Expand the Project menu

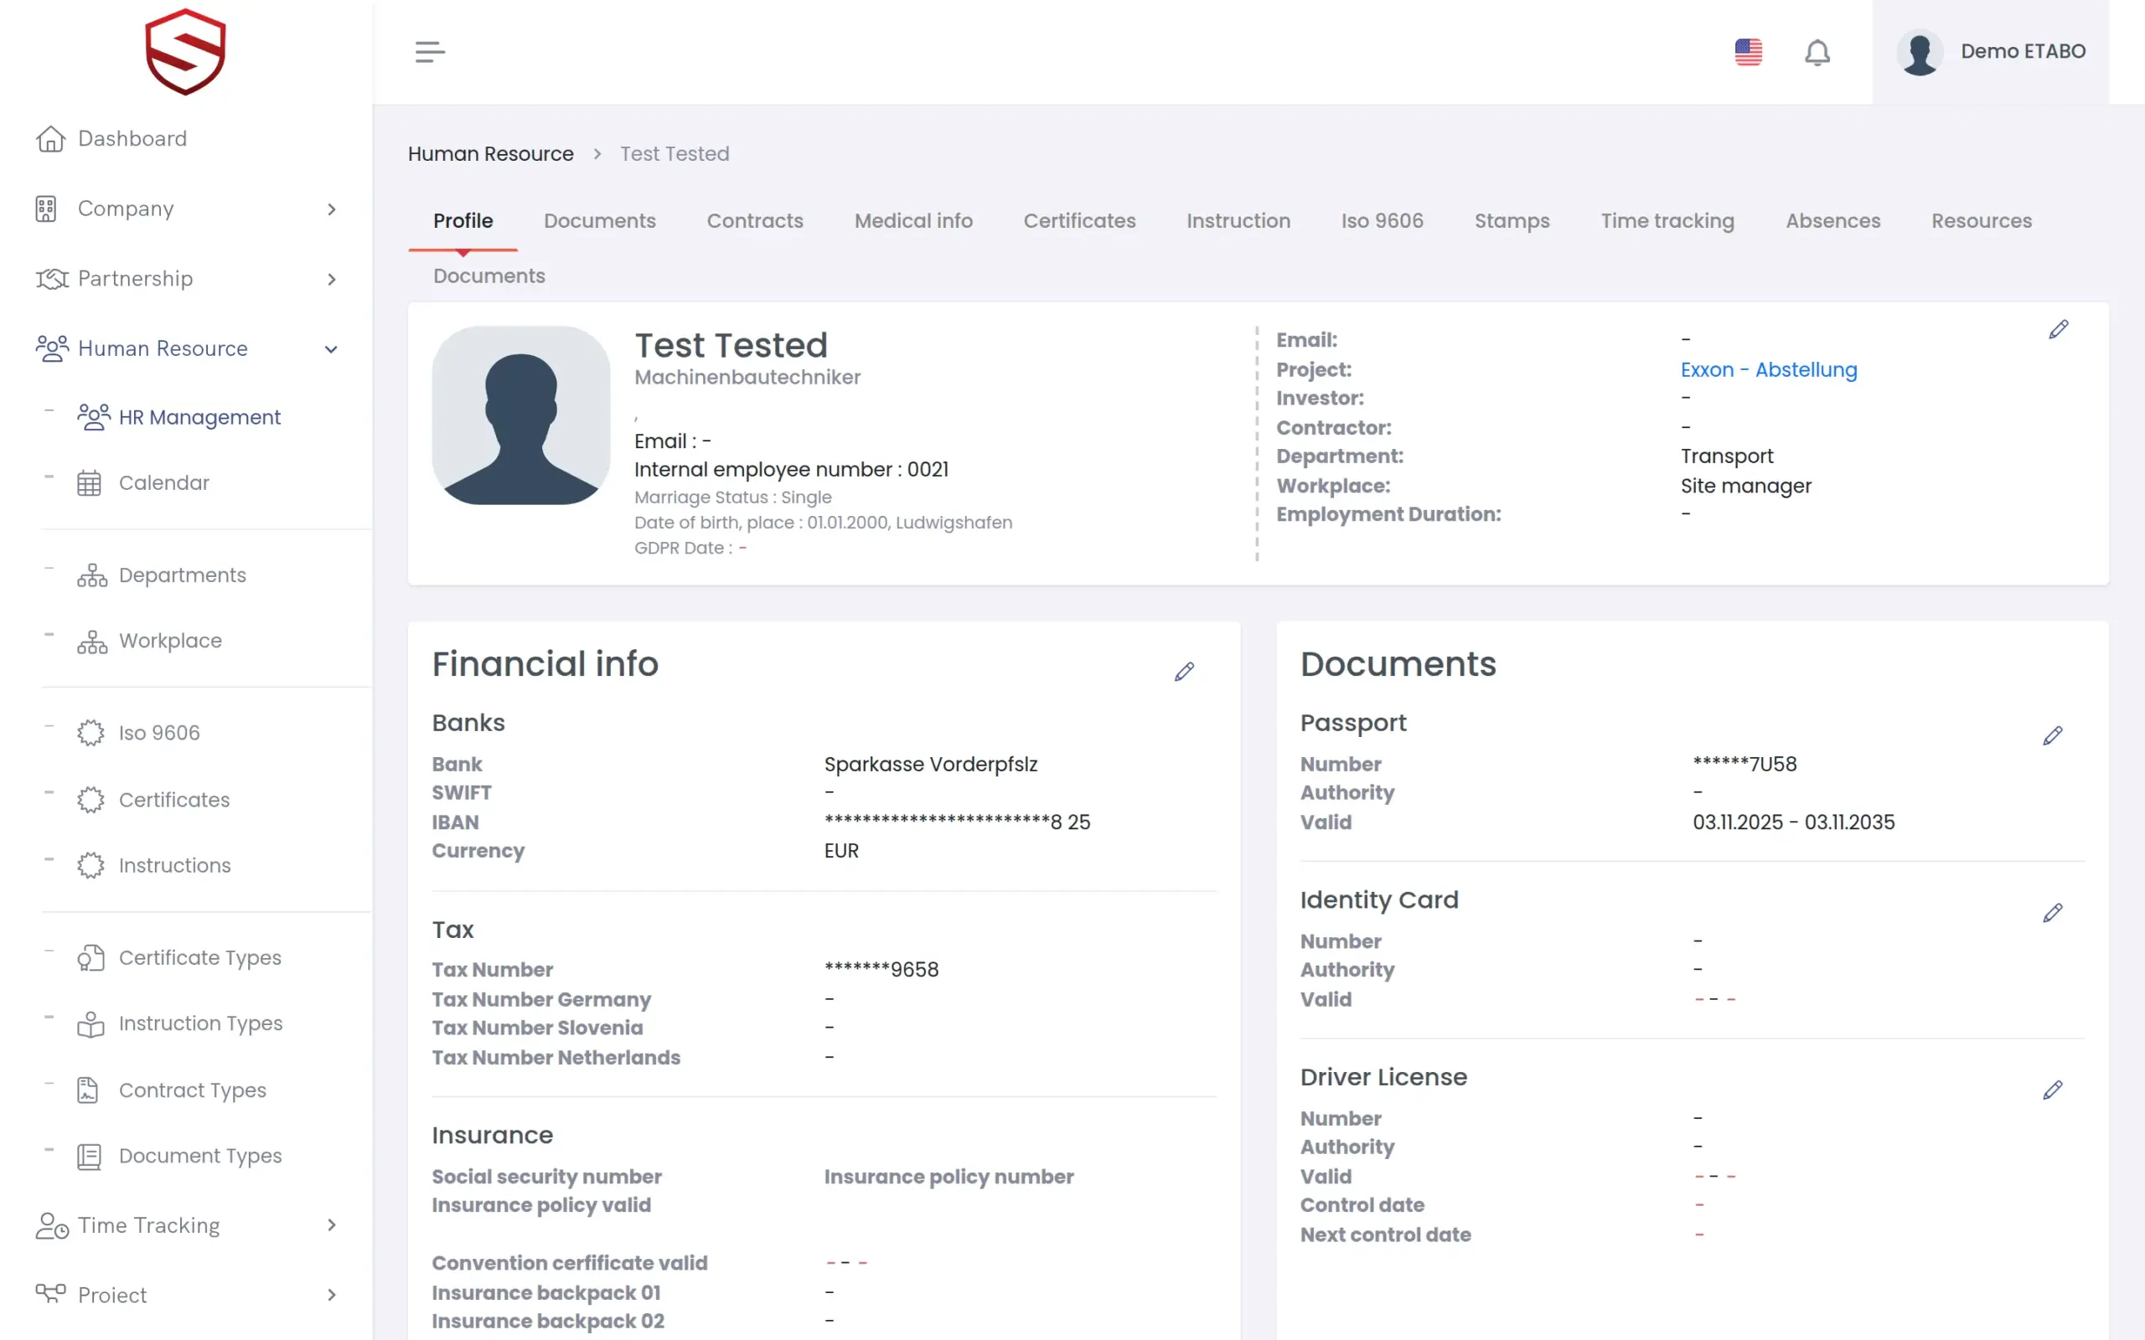(x=185, y=1296)
